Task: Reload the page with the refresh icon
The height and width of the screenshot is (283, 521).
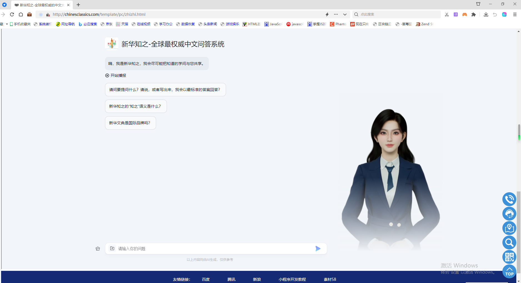Action: point(12,14)
